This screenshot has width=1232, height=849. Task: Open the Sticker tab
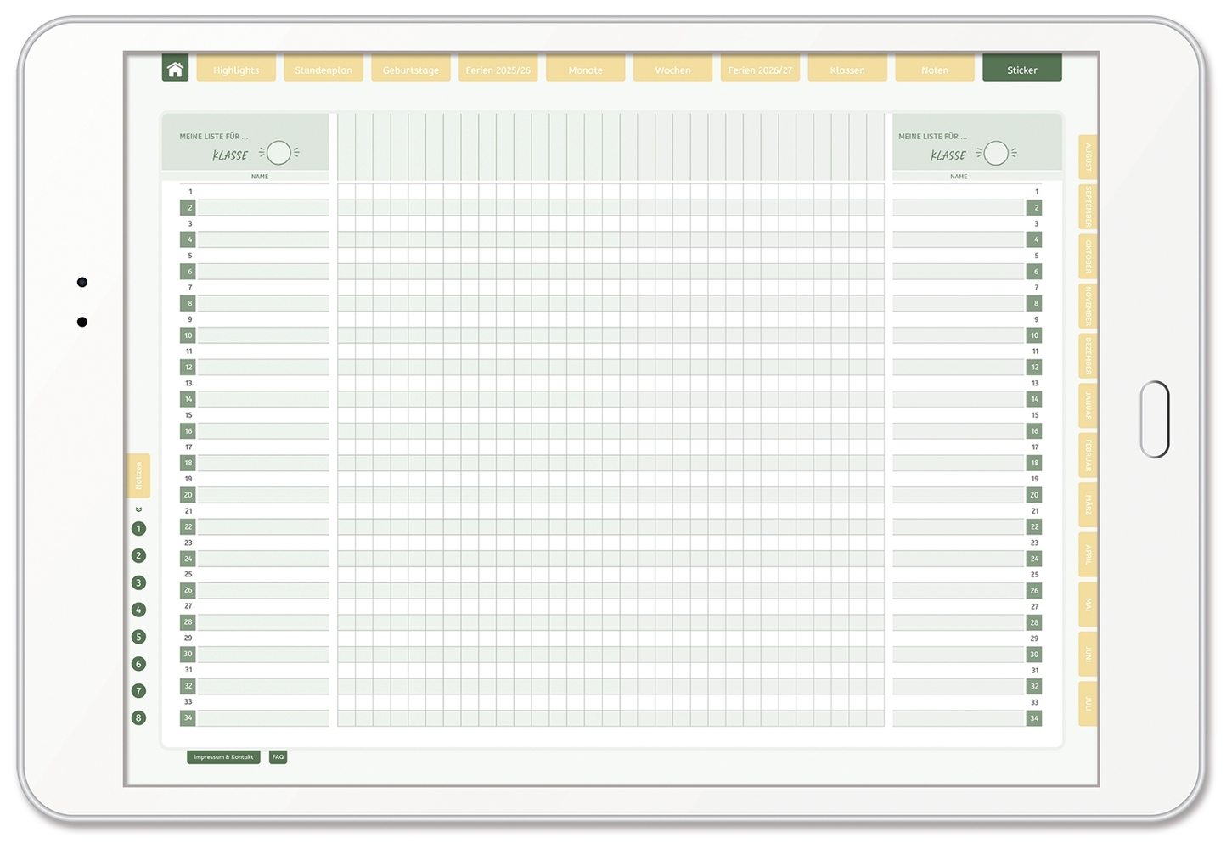pyautogui.click(x=1021, y=70)
